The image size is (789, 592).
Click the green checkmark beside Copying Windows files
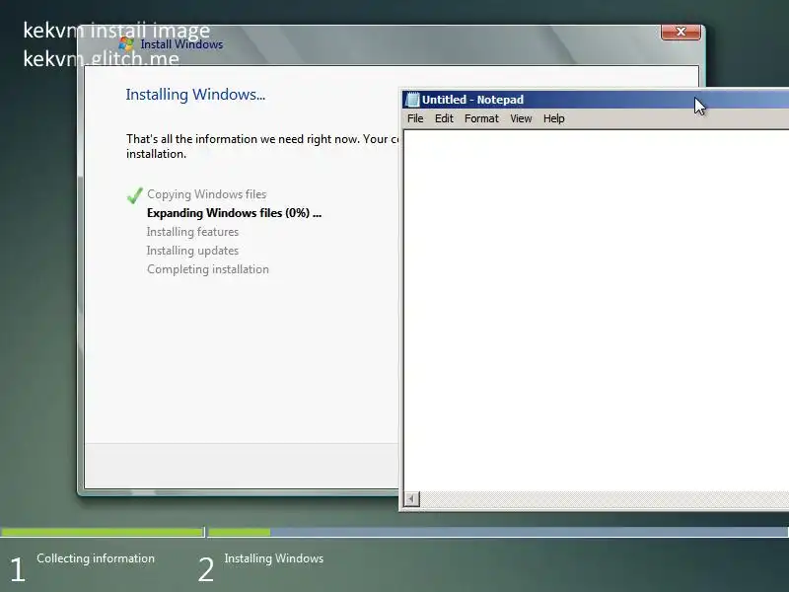point(135,195)
